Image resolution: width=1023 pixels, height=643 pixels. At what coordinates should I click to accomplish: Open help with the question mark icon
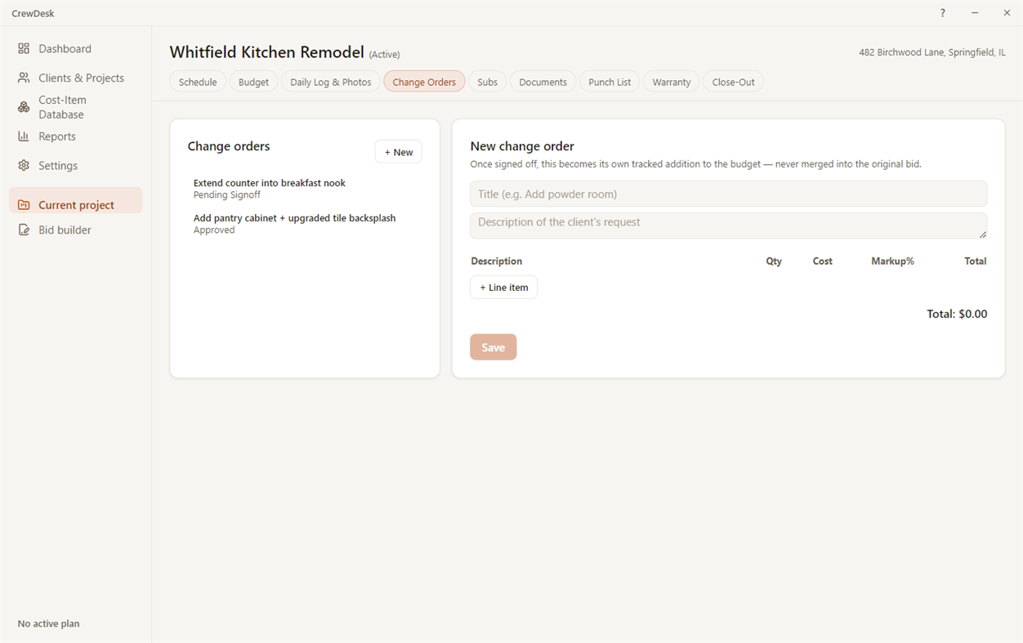pyautogui.click(x=943, y=13)
